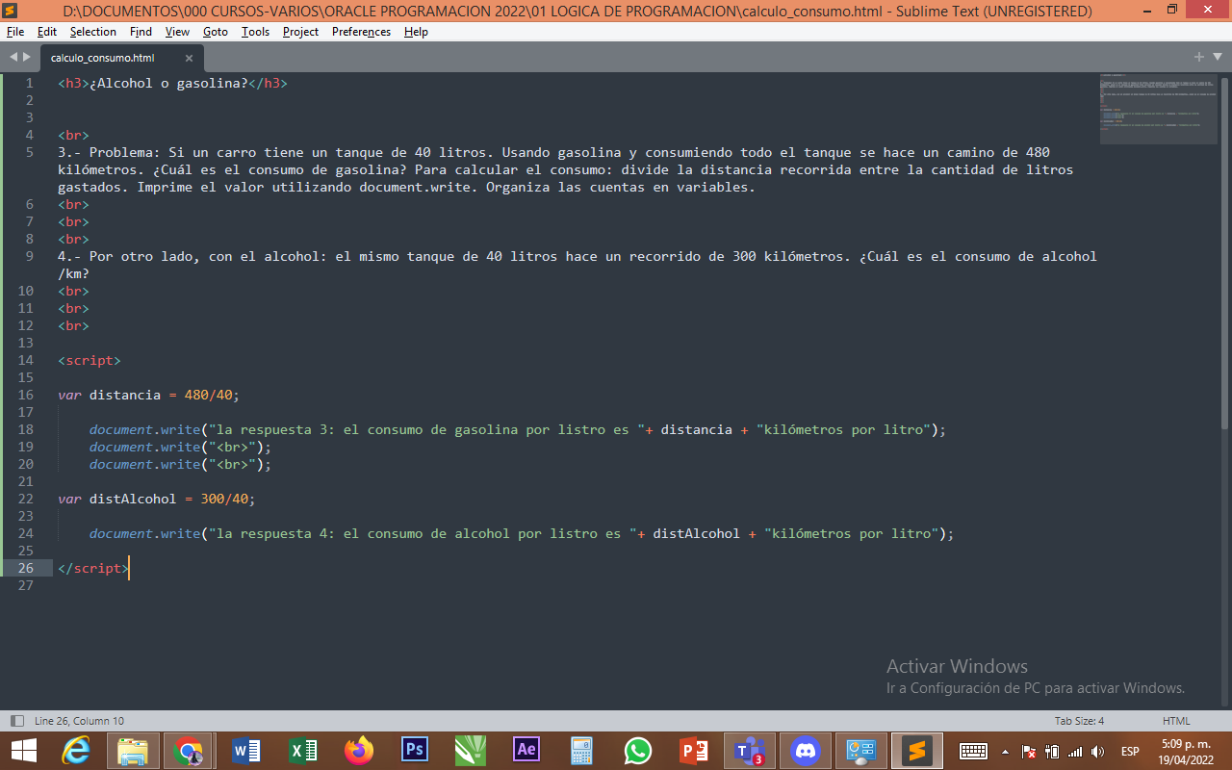
Task: Click the 'distancia' variable on line 16
Action: pos(125,395)
